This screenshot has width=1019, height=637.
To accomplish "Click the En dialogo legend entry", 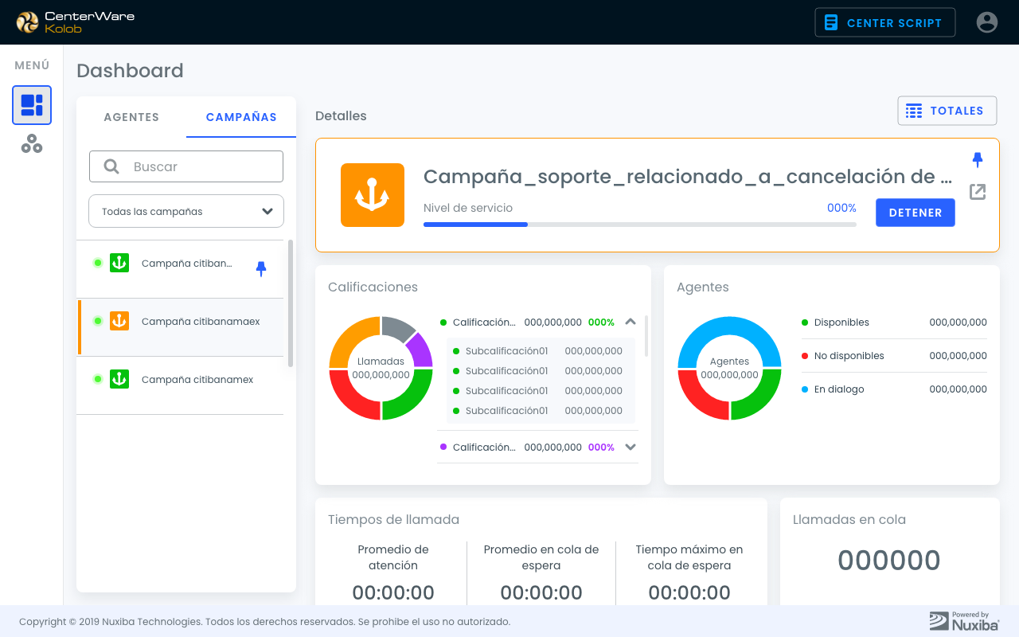I will click(x=894, y=389).
